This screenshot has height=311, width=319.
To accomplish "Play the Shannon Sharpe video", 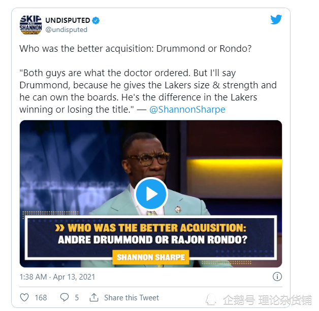I will [x=151, y=194].
